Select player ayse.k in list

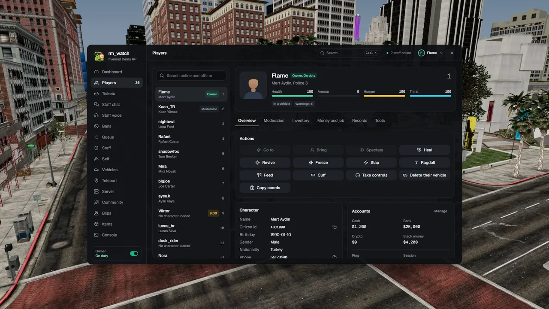pos(191,198)
